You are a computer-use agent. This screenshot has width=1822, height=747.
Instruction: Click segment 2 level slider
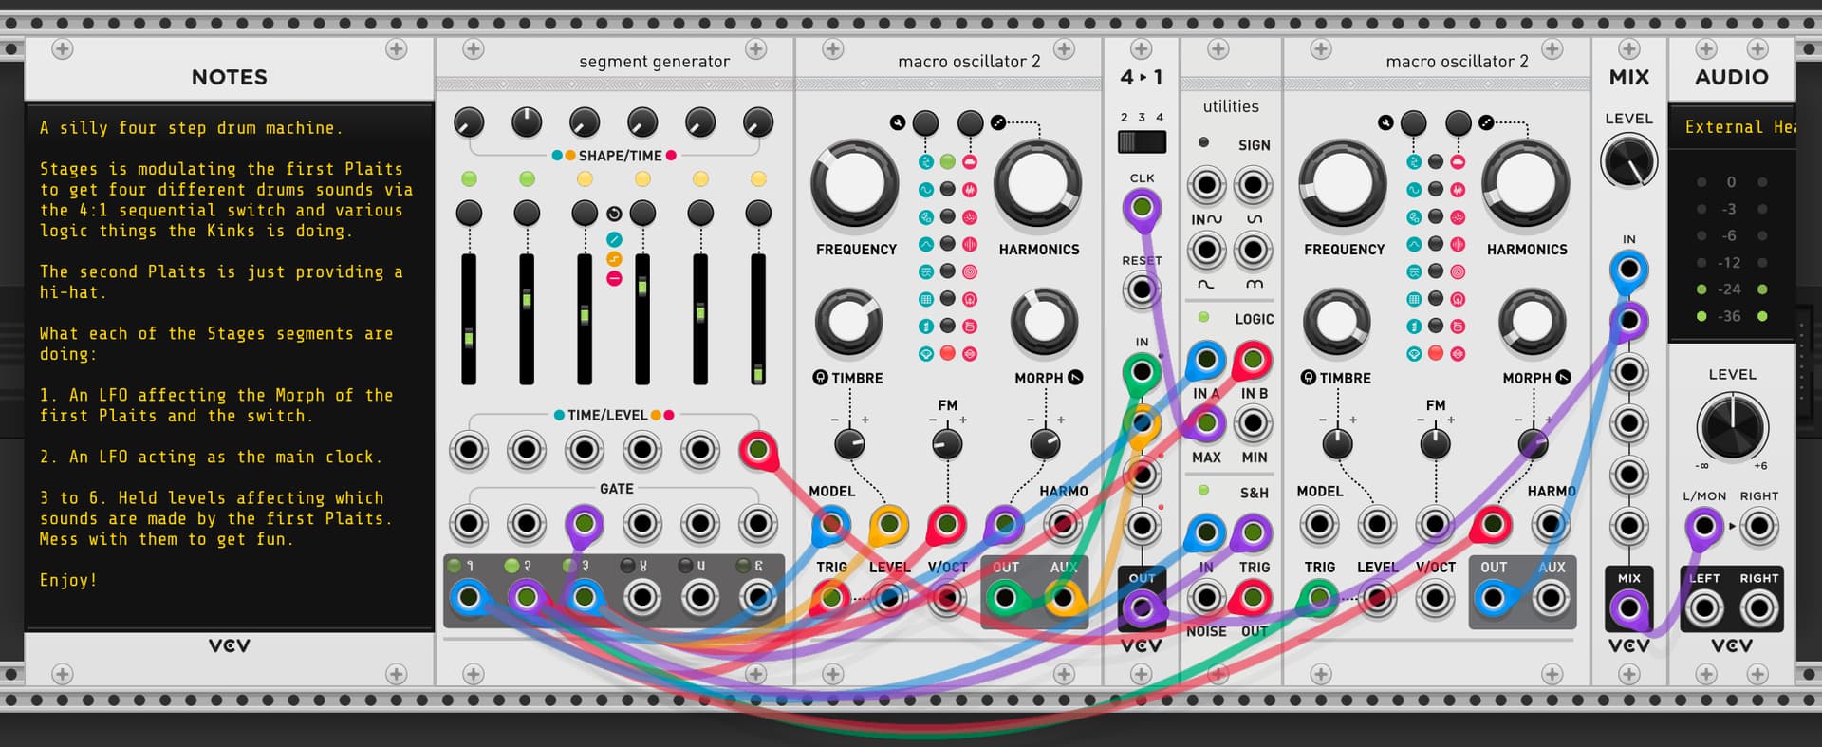527,319
